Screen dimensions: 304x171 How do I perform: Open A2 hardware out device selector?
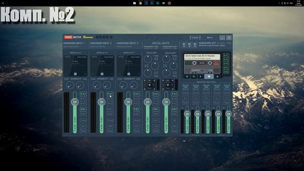[x=190, y=45]
